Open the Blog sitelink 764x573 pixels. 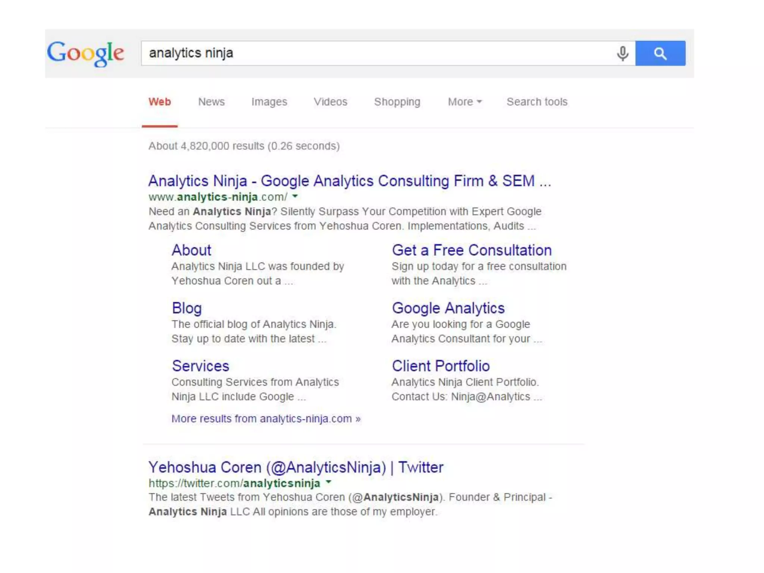click(x=187, y=308)
